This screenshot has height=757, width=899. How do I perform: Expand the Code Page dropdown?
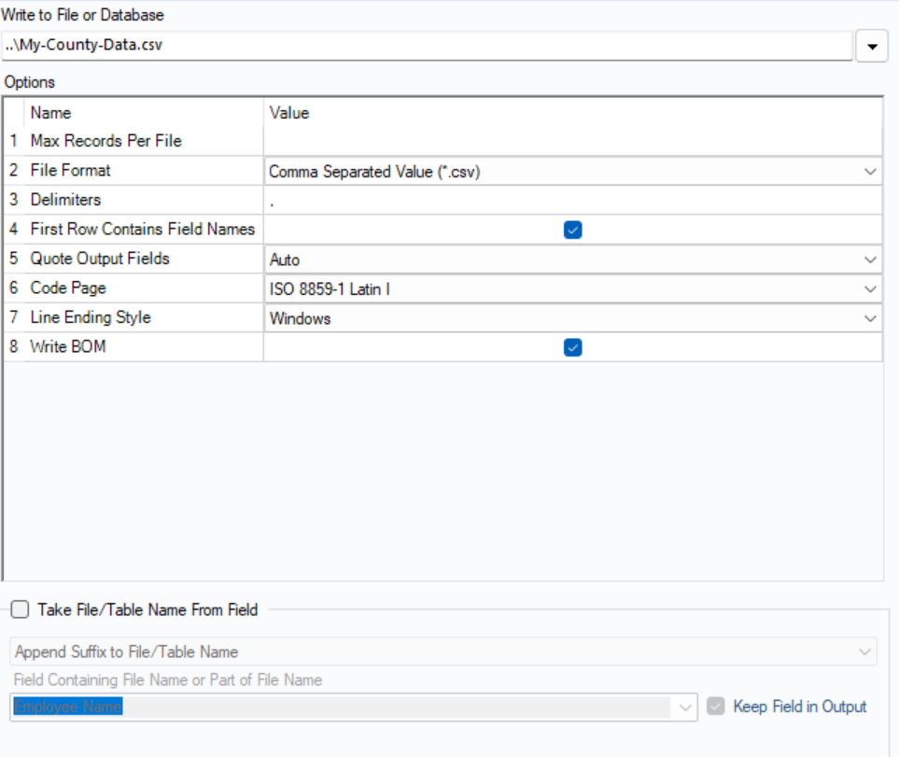[870, 289]
